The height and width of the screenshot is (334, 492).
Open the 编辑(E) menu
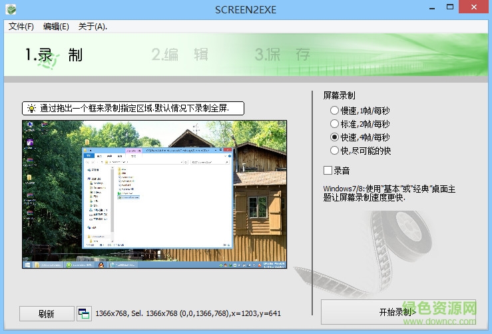56,27
